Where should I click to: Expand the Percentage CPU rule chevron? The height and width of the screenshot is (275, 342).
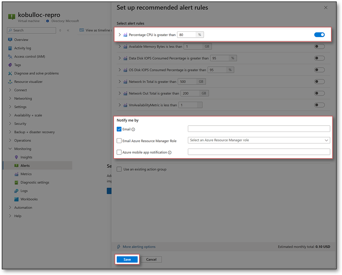click(120, 35)
